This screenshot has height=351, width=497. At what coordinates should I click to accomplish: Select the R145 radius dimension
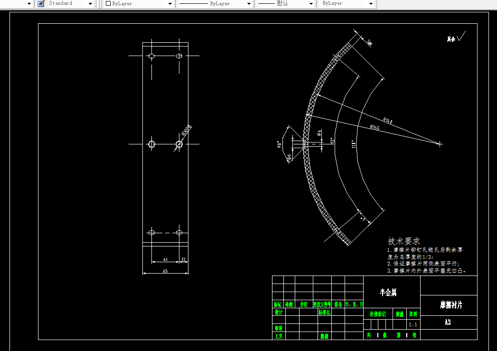coord(375,127)
